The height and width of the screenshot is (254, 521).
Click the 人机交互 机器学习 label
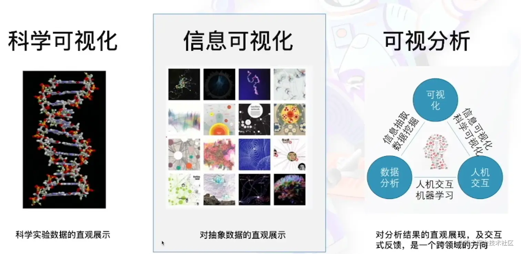435,190
